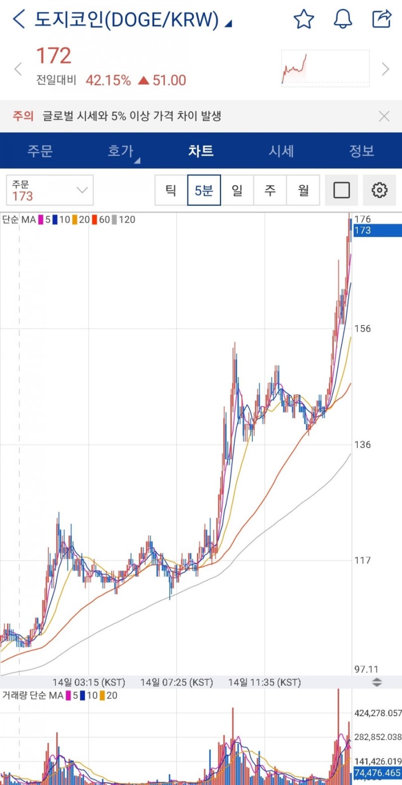Switch to the 시세 tab
Screen dimensions: 402x785
click(281, 151)
